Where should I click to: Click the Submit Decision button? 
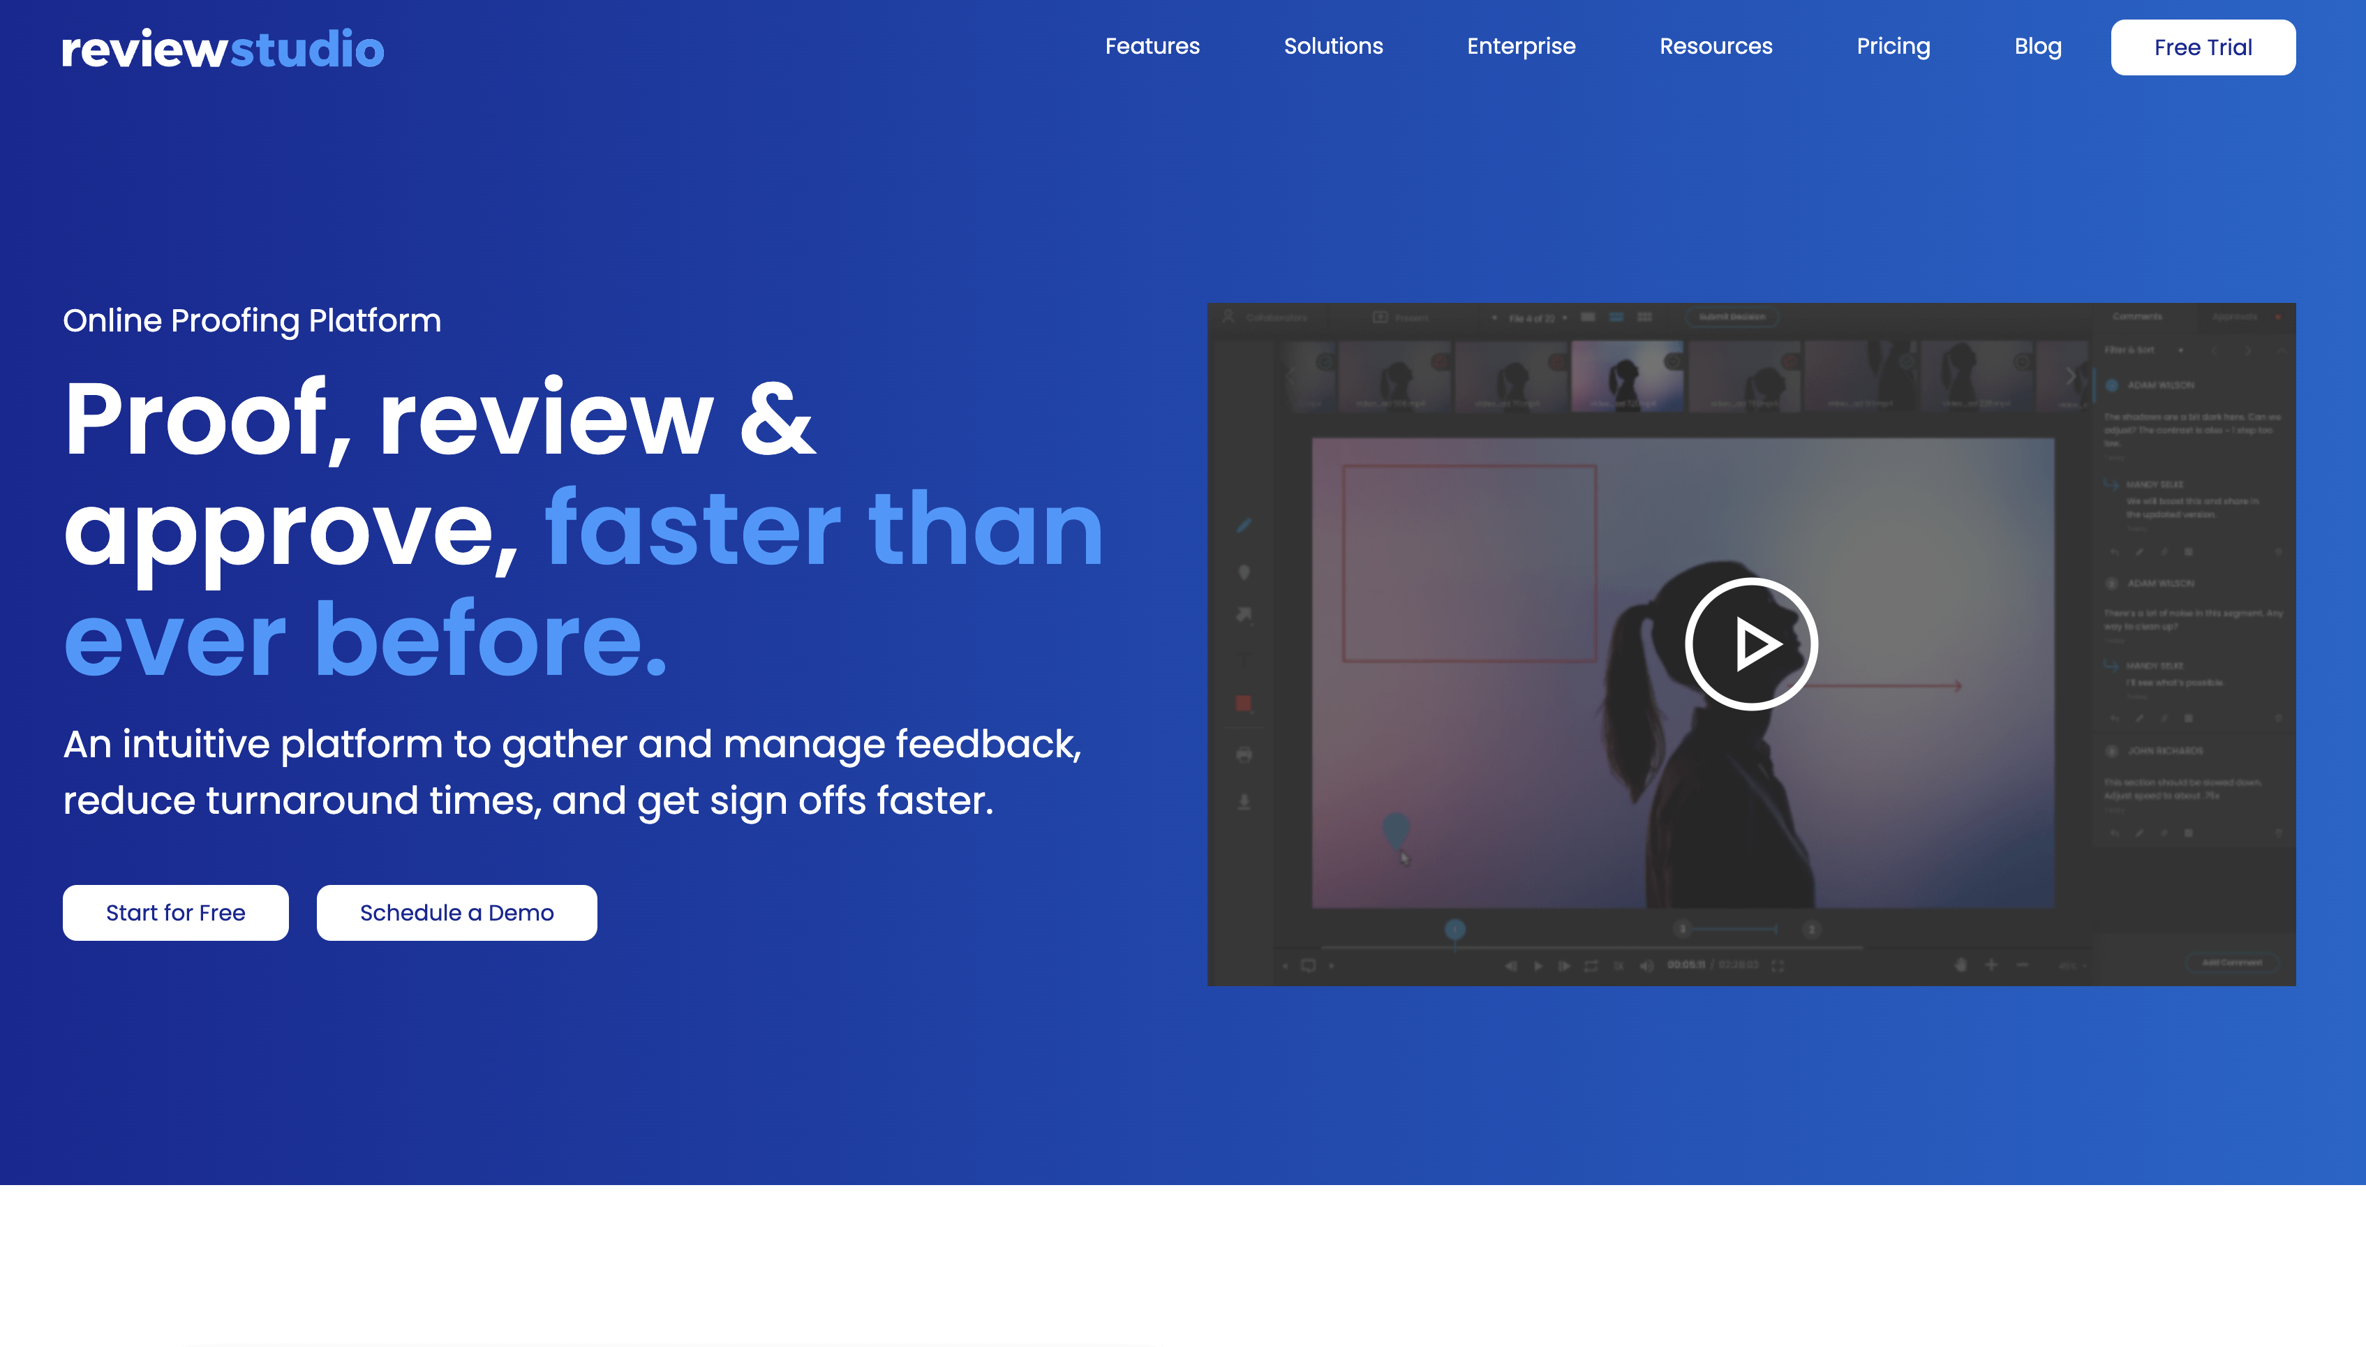[x=1732, y=318]
